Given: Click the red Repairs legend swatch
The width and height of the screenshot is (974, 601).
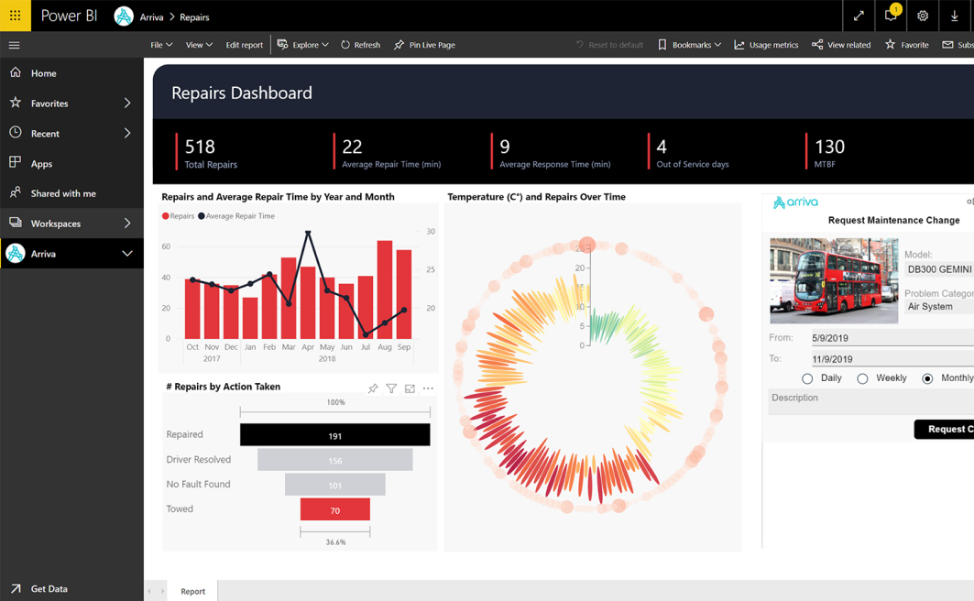Looking at the screenshot, I should click(x=165, y=216).
